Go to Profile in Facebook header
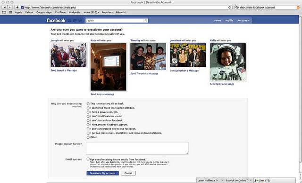 (229, 21)
